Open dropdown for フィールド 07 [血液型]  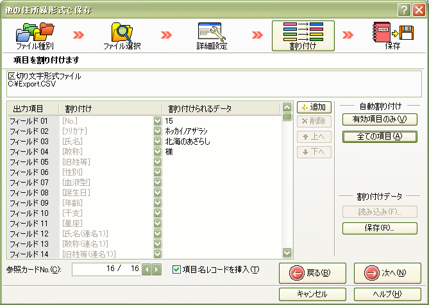coord(157,183)
